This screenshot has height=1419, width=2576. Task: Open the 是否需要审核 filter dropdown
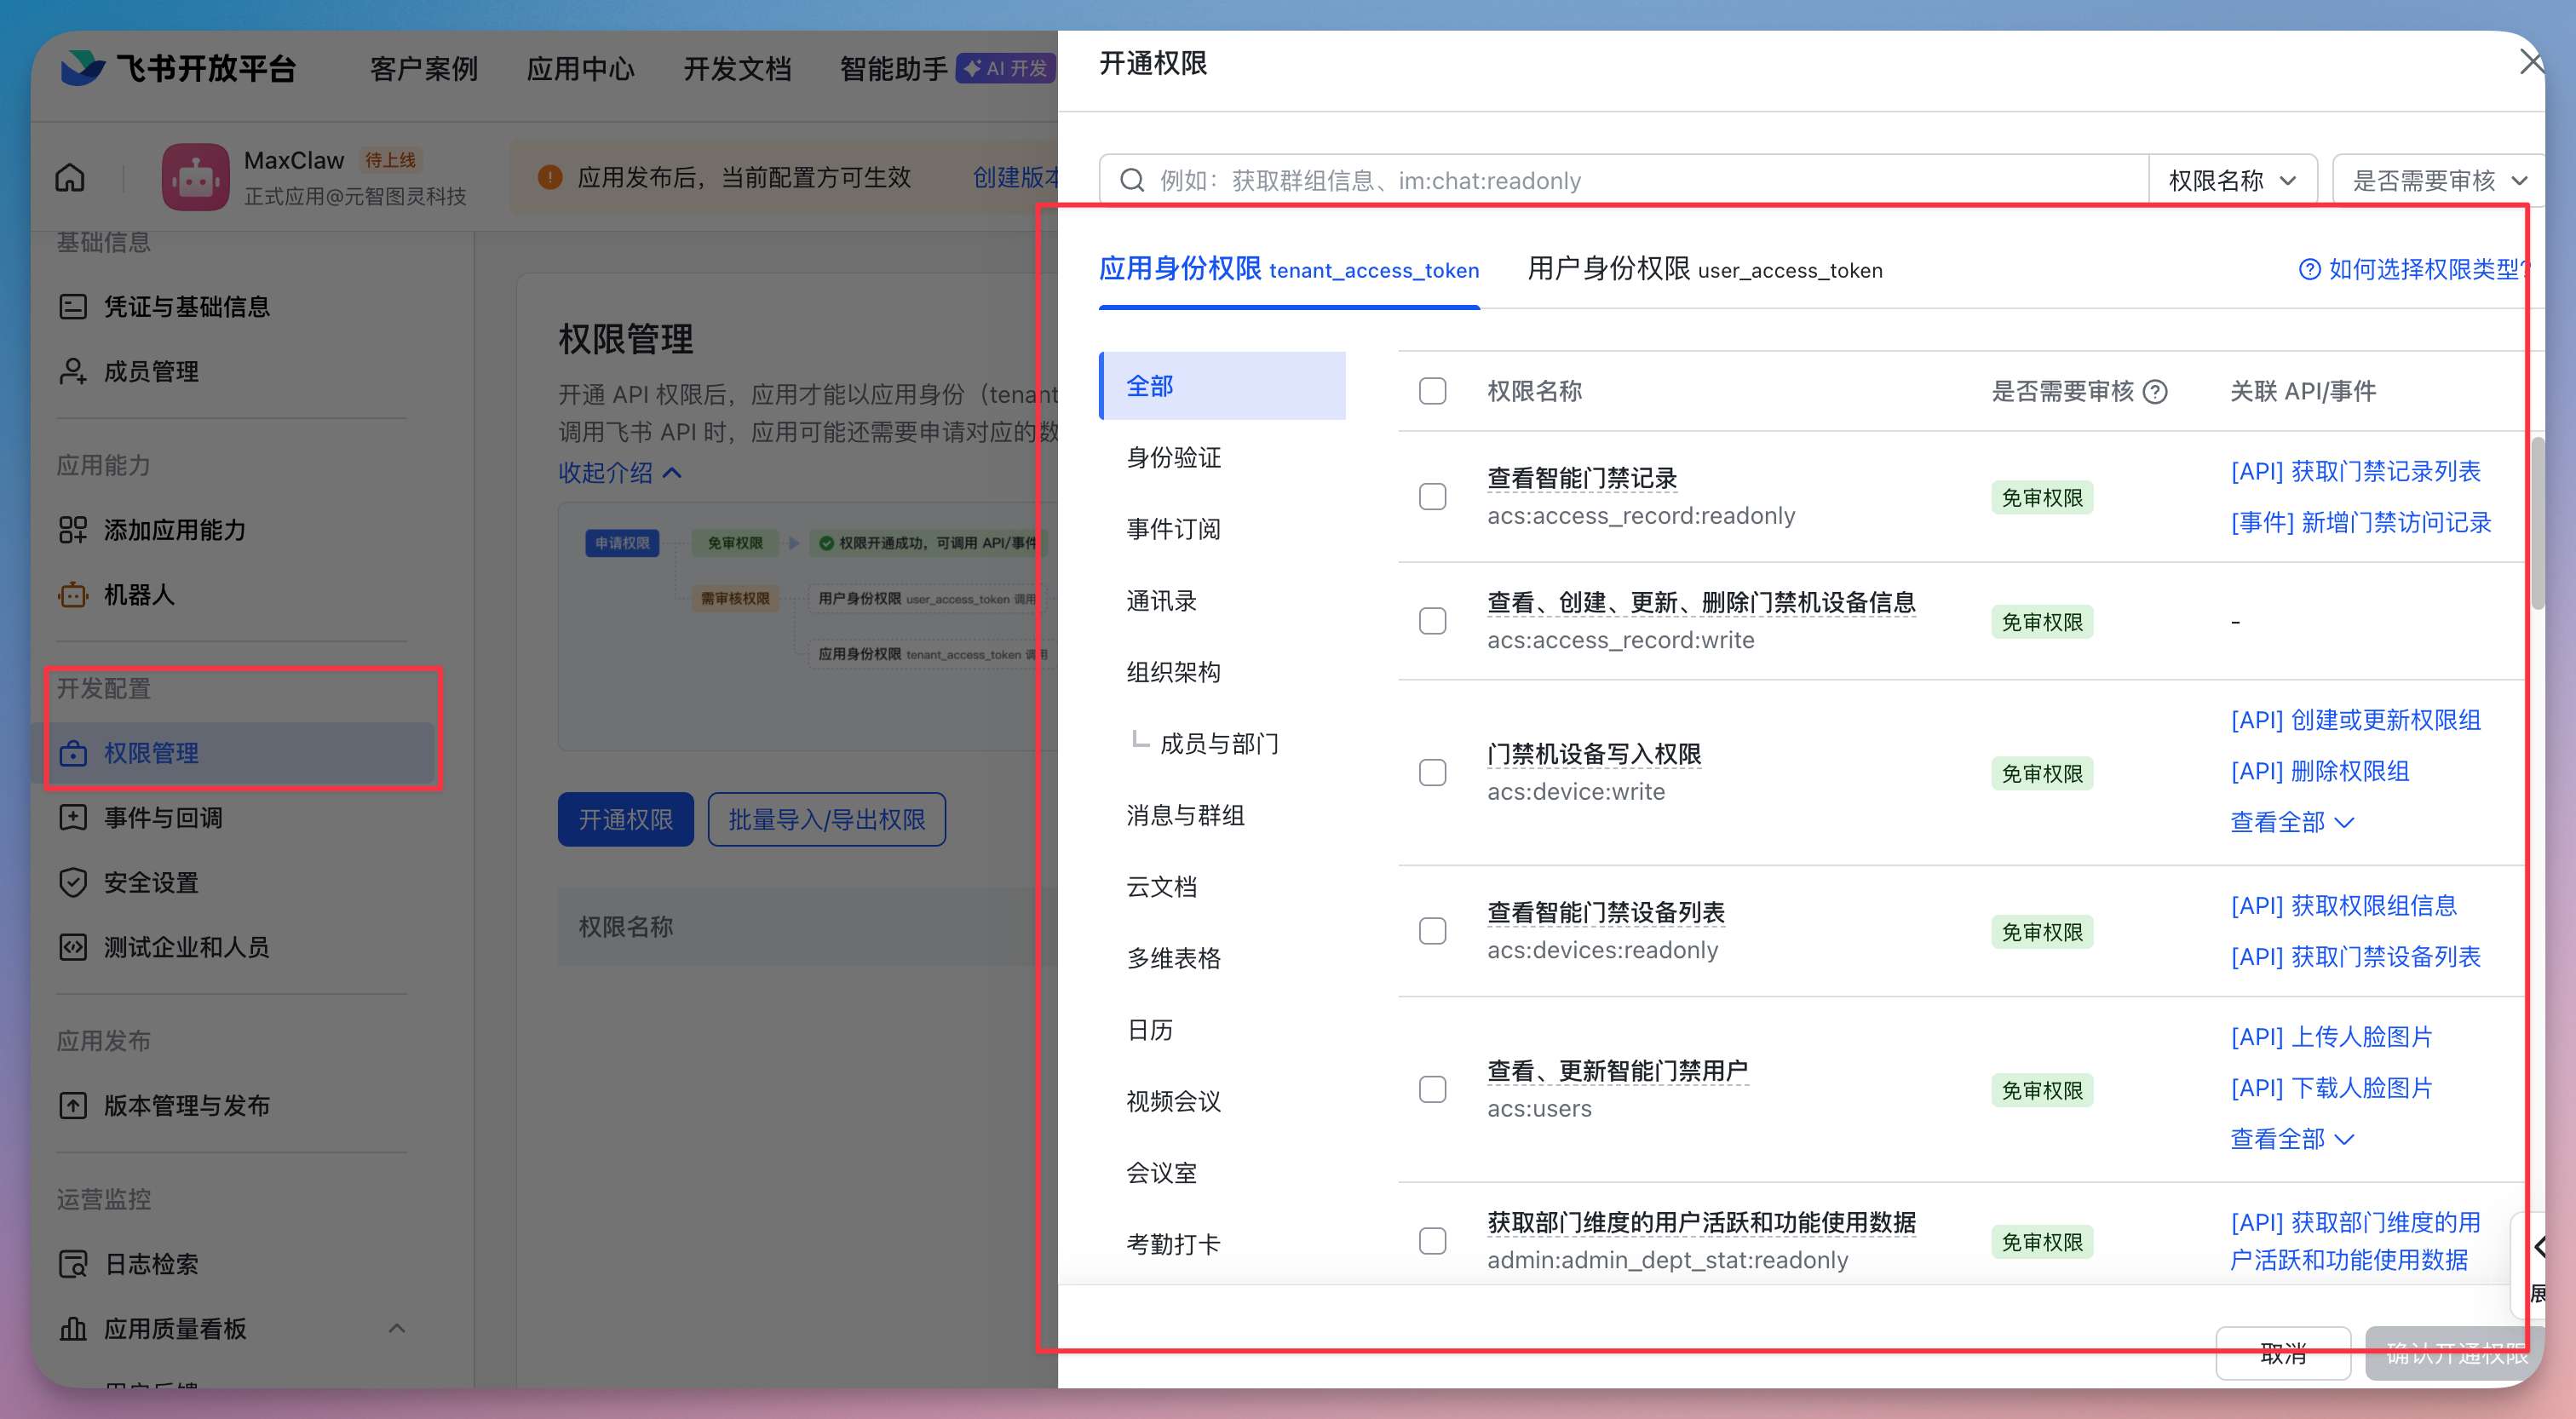coord(2438,180)
